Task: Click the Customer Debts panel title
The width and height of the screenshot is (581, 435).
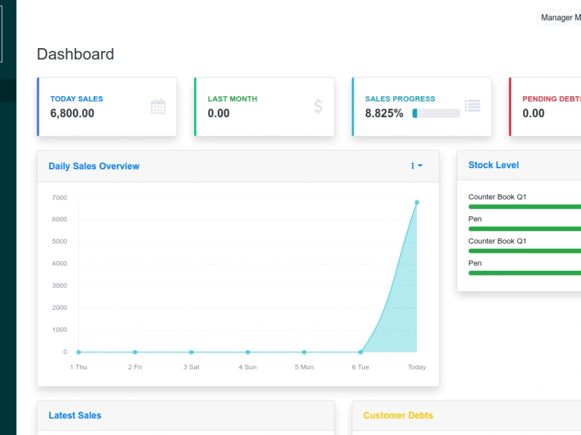Action: point(398,415)
